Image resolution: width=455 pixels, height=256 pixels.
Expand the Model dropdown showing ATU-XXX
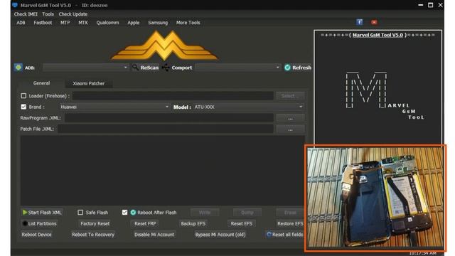coord(249,107)
